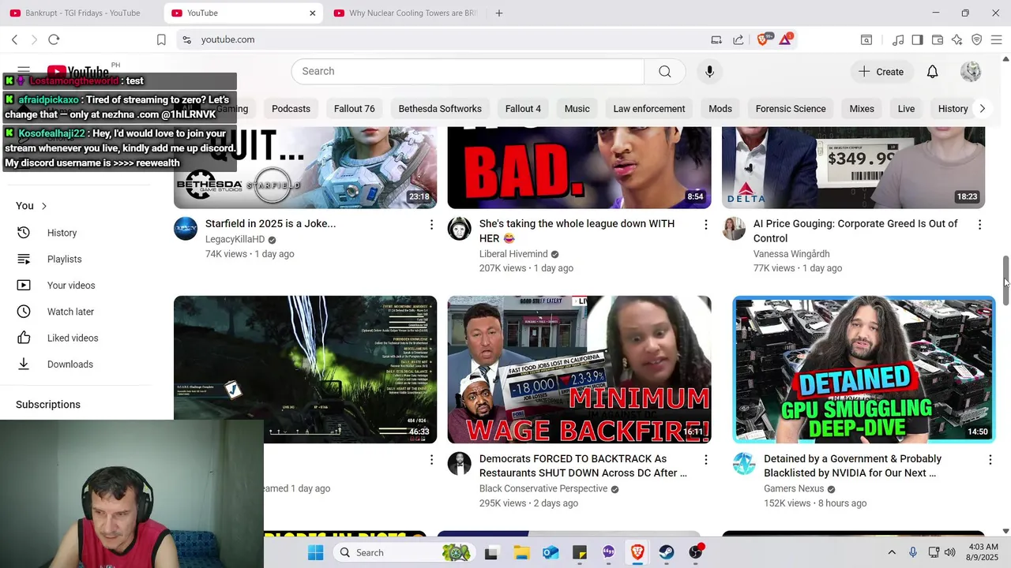Click the share page icon in address bar

[738, 39]
